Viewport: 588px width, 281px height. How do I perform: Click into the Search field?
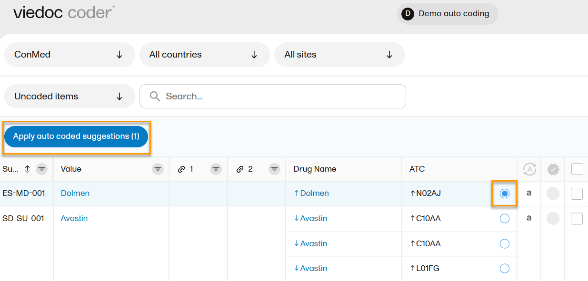tap(281, 97)
